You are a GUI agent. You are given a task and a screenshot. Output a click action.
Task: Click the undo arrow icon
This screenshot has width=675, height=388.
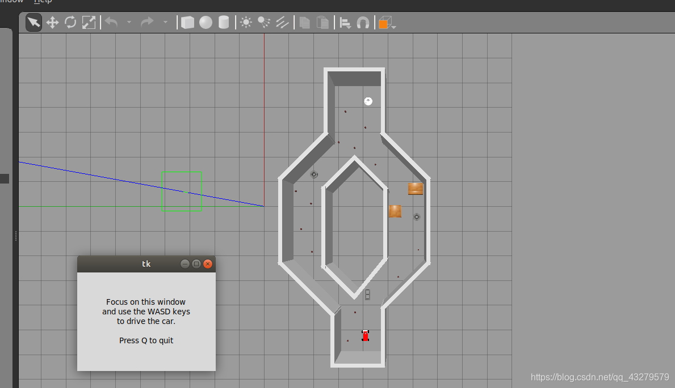pos(111,22)
